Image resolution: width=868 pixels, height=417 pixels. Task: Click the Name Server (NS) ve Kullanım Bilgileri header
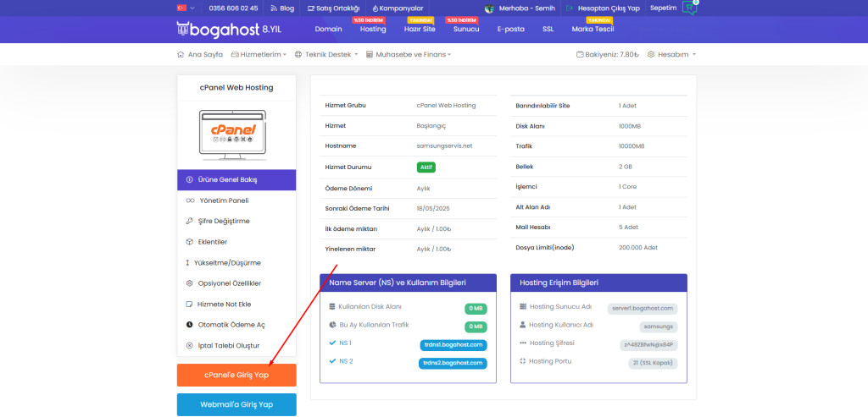(408, 283)
